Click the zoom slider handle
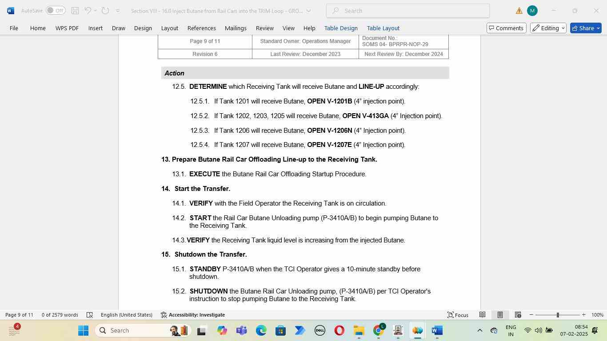Screen dimensions: 607x341 click(558, 315)
